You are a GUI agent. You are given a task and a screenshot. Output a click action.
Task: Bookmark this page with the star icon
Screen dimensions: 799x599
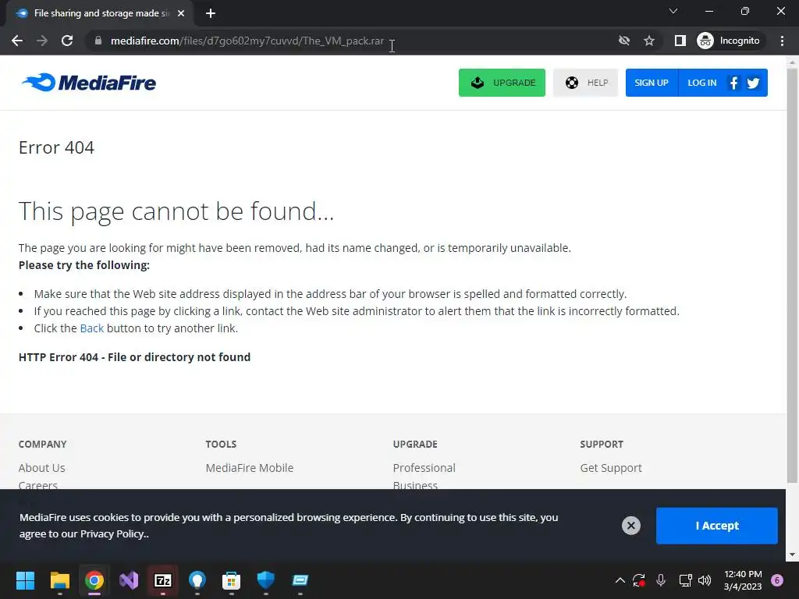click(648, 41)
